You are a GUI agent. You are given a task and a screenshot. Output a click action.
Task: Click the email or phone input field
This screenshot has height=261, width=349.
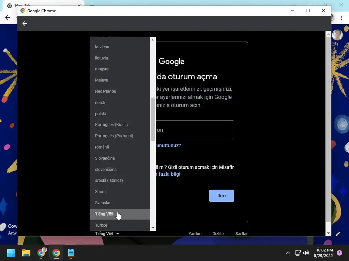coord(195,130)
